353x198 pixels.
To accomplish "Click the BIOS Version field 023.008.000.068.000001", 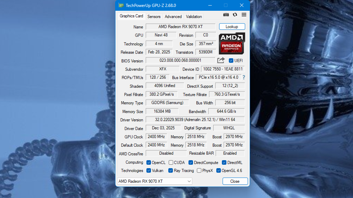I will click(x=180, y=60).
